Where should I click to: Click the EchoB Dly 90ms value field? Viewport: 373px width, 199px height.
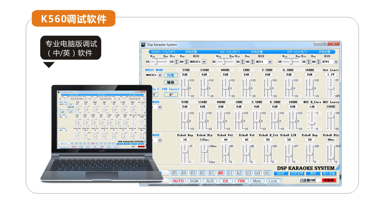(331, 140)
